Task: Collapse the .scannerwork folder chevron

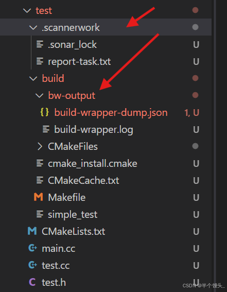Action: (33, 28)
